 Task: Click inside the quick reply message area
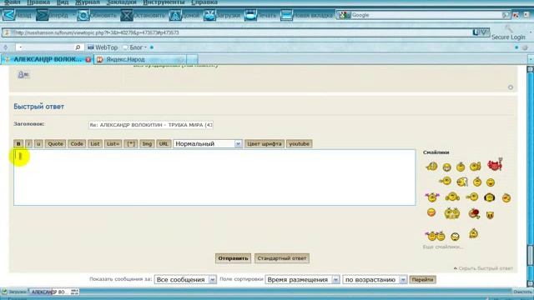214,177
